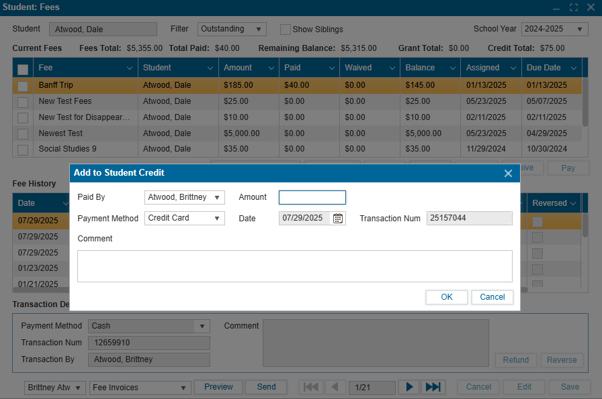
Task: Close the Add to Student Credit dialog
Action: tap(508, 173)
